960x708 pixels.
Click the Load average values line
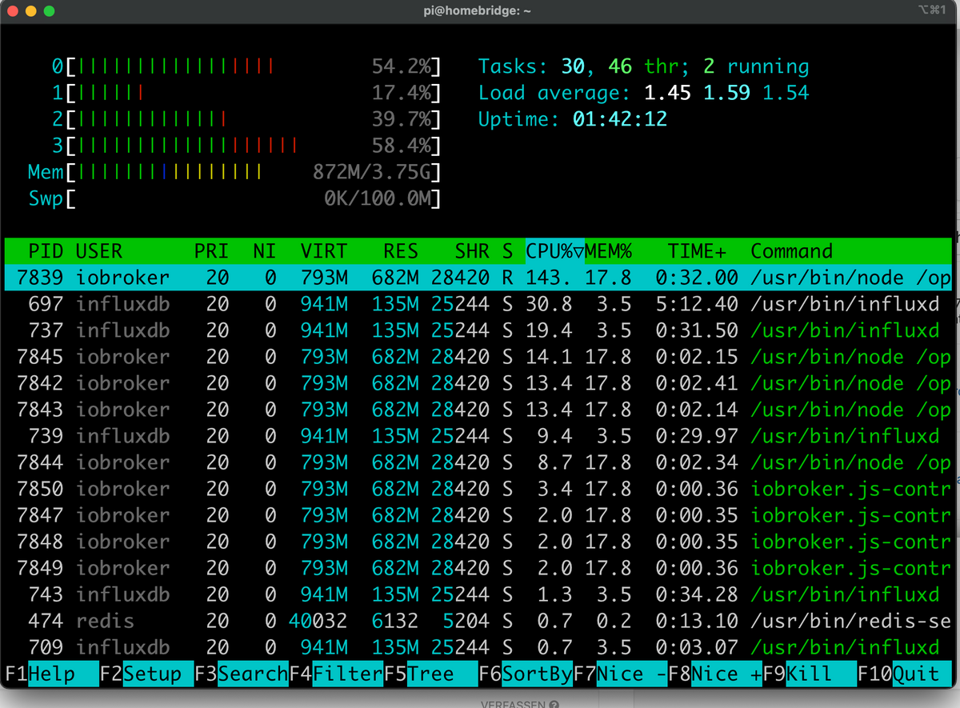(x=644, y=93)
